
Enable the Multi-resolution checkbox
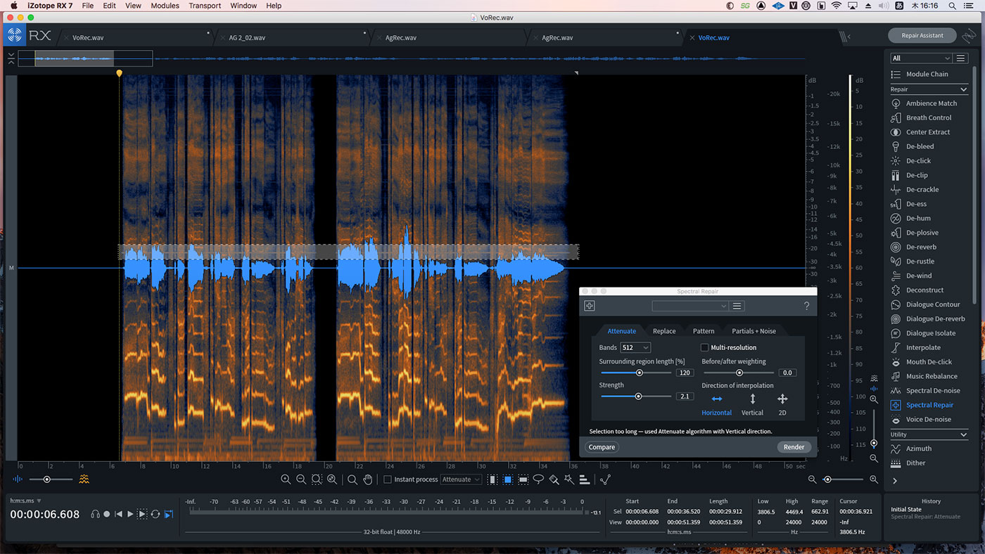[x=704, y=347]
